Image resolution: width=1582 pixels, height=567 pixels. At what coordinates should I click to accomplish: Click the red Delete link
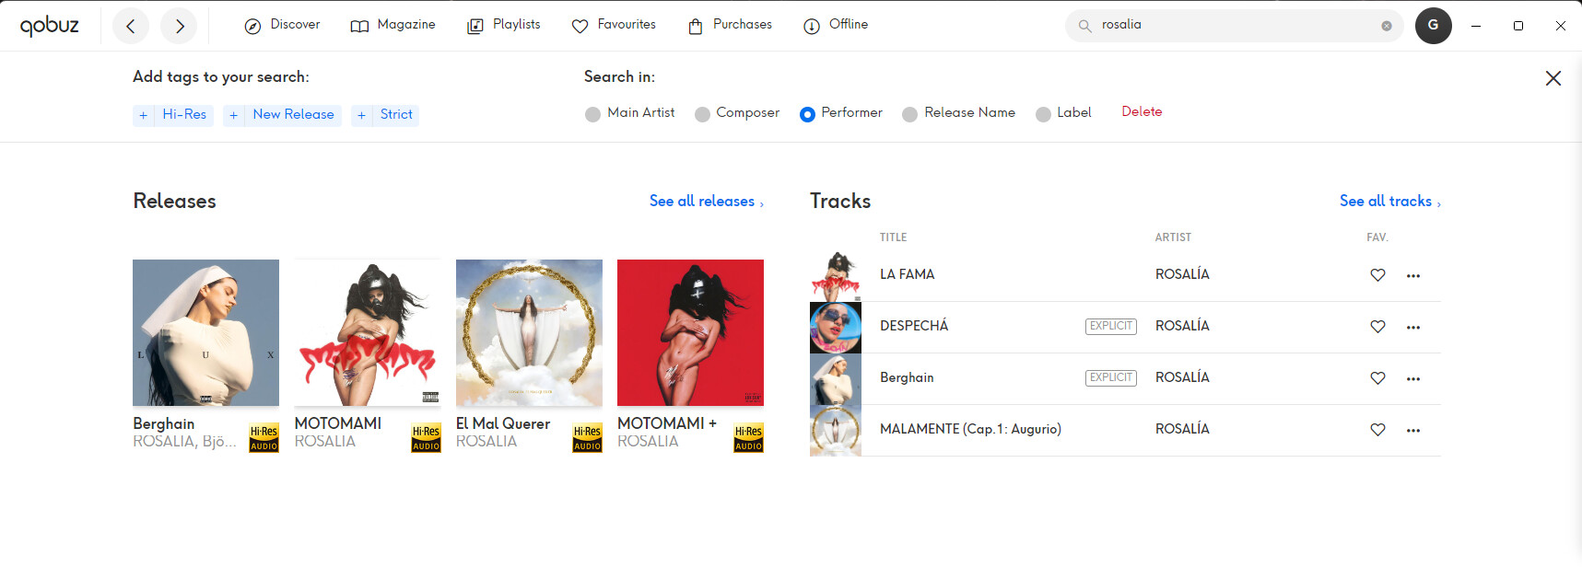coord(1142,111)
